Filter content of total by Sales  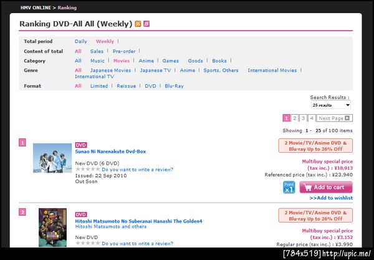[97, 51]
